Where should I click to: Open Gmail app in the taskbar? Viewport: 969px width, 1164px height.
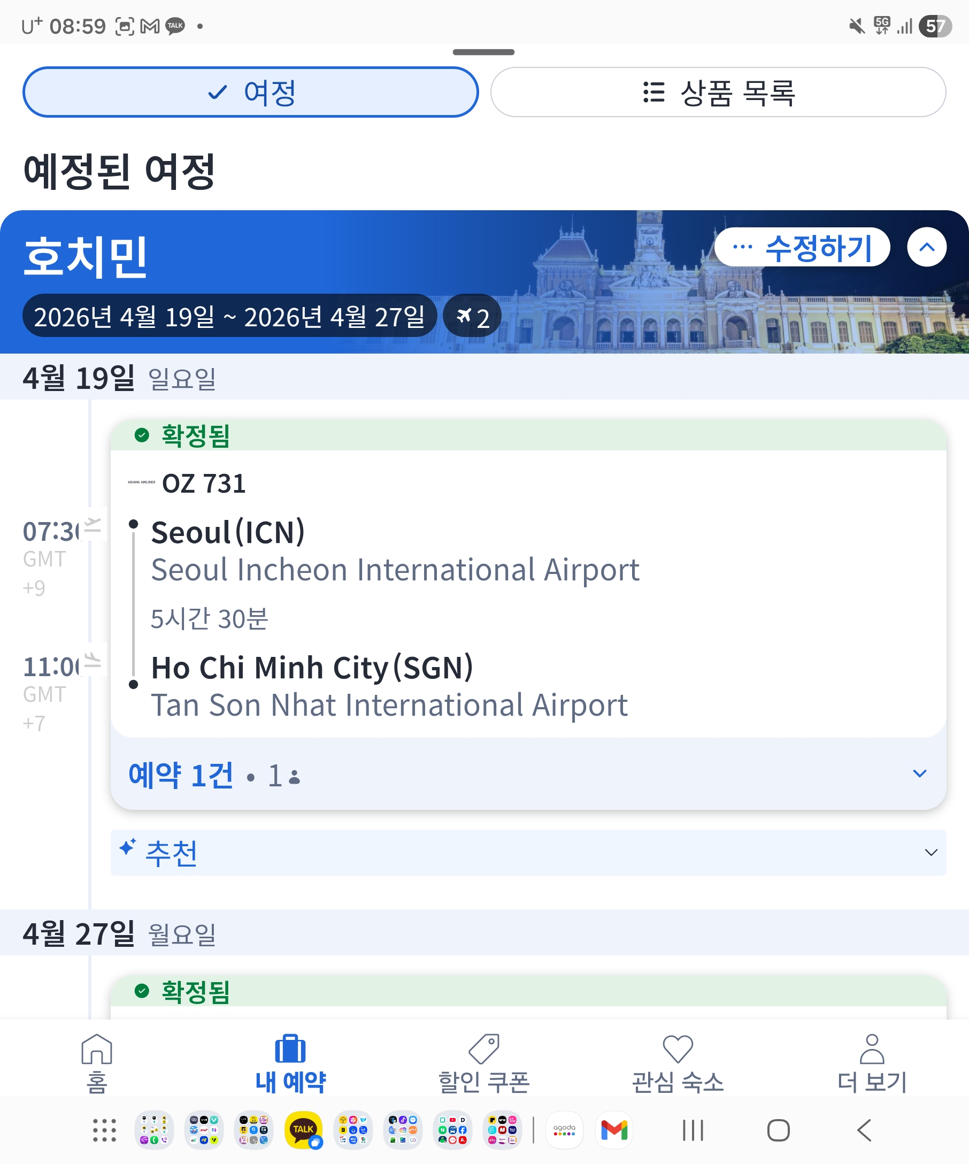click(614, 1130)
